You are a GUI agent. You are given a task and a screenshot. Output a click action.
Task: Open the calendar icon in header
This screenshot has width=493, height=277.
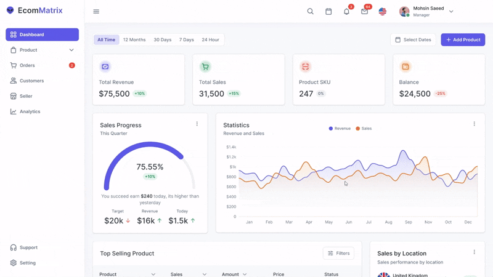(x=328, y=12)
